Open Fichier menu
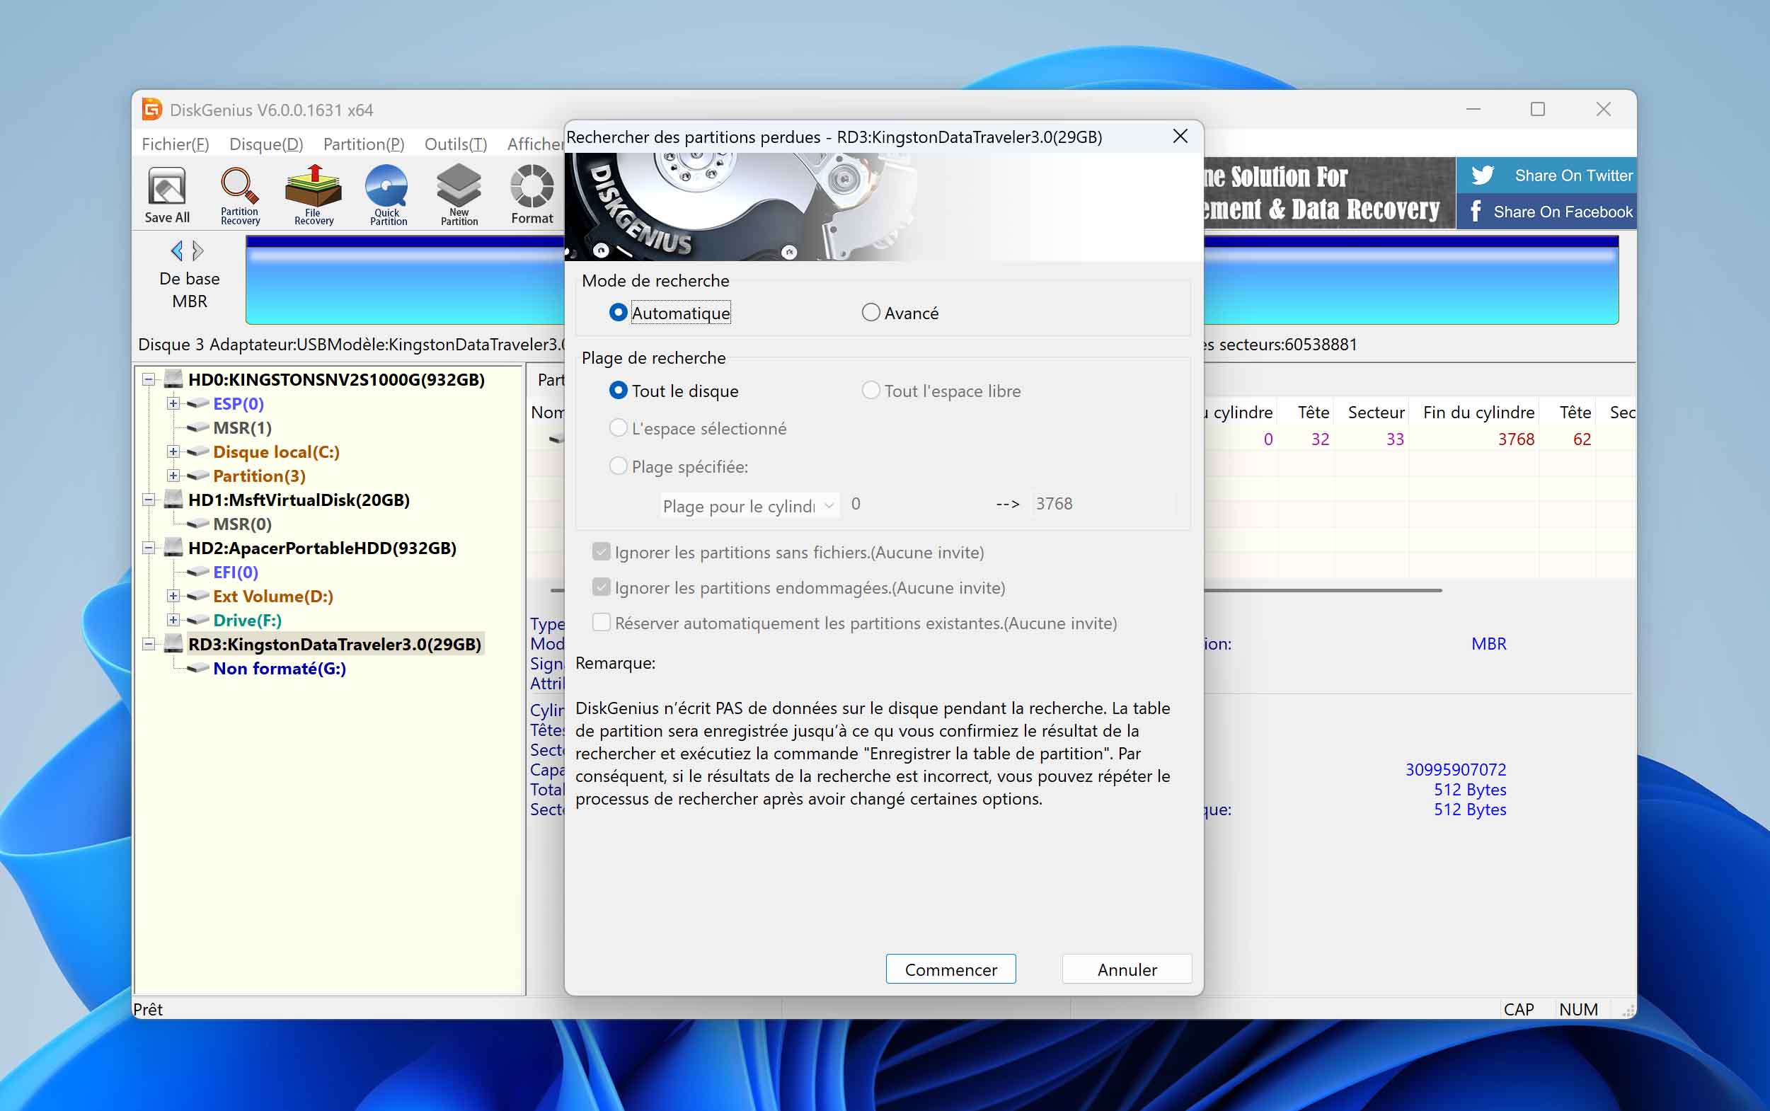The image size is (1770, 1111). coord(175,144)
